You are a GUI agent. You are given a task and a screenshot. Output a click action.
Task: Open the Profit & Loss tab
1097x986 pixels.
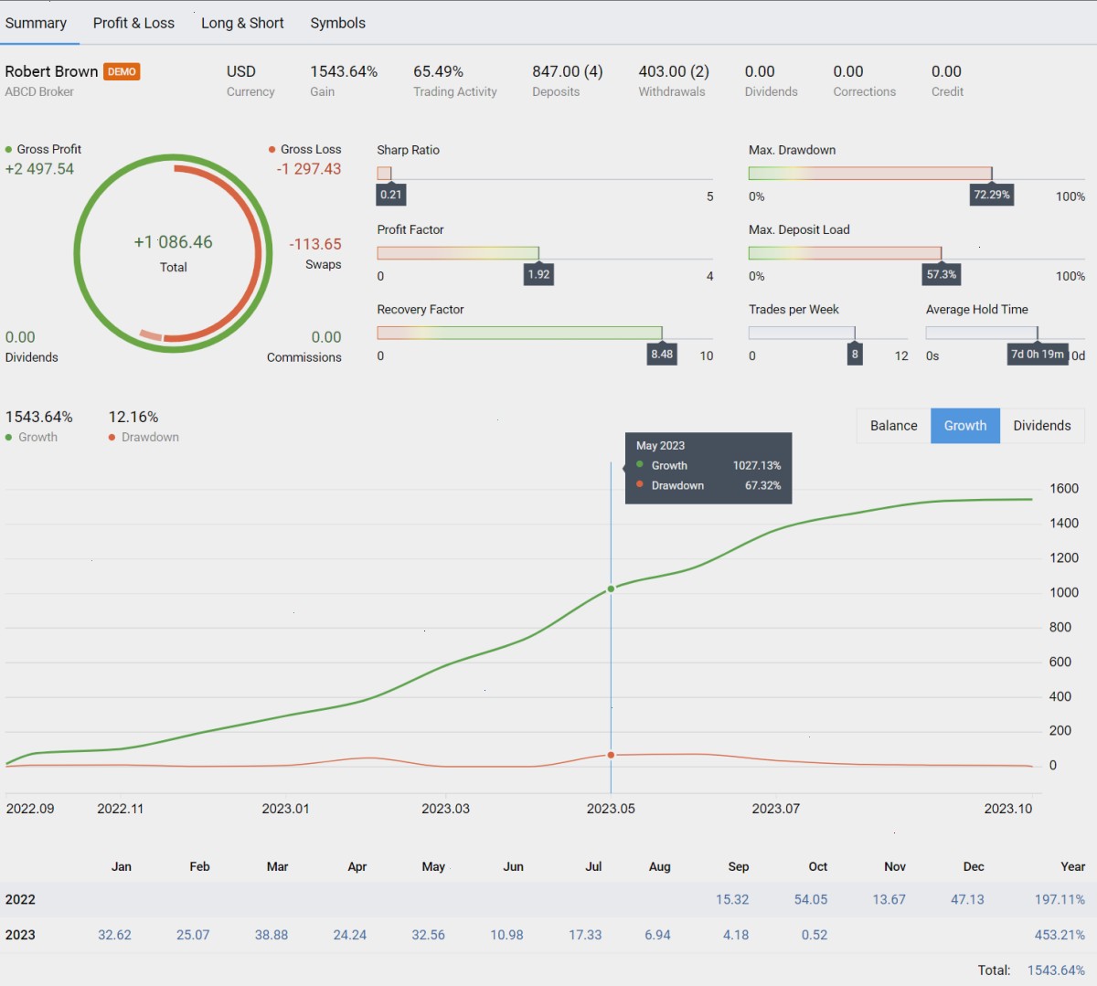(x=133, y=23)
